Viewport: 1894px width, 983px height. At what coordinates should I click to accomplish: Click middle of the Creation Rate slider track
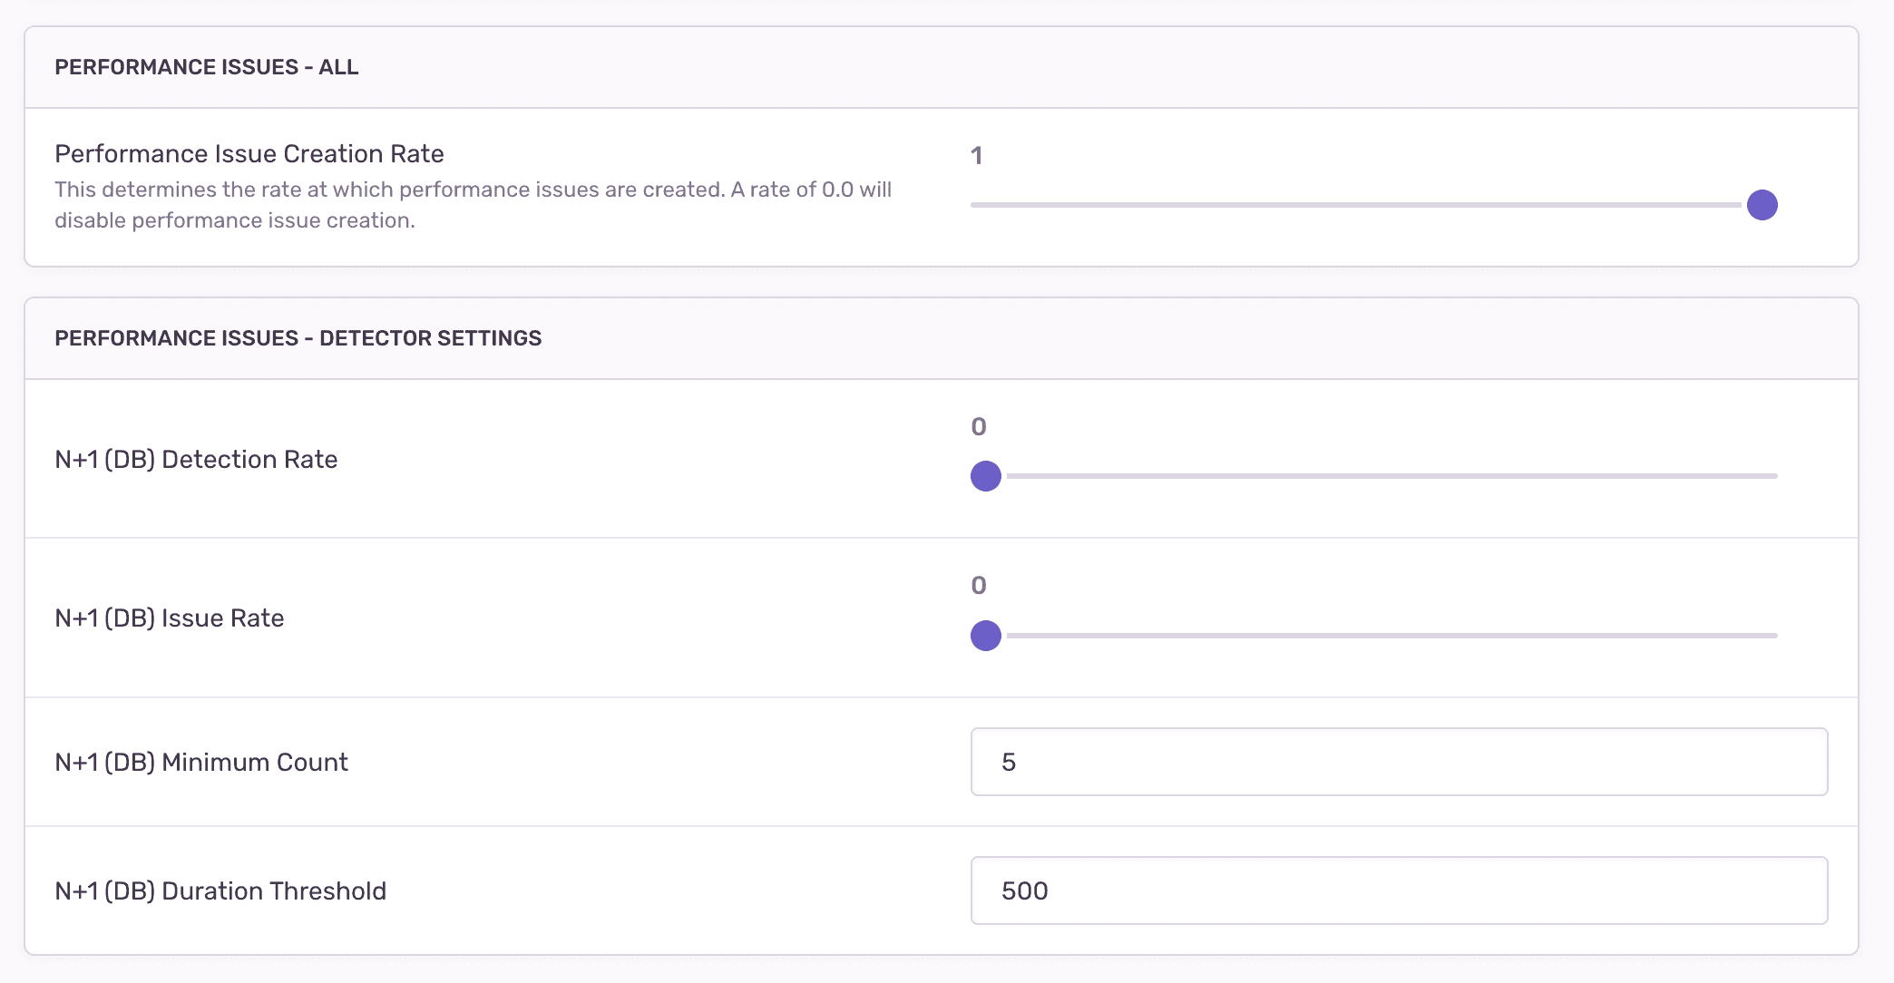point(1361,204)
